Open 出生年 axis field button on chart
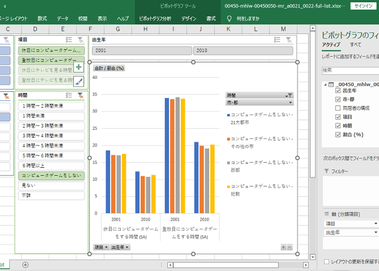This screenshot has width=379, height=271. click(120, 247)
